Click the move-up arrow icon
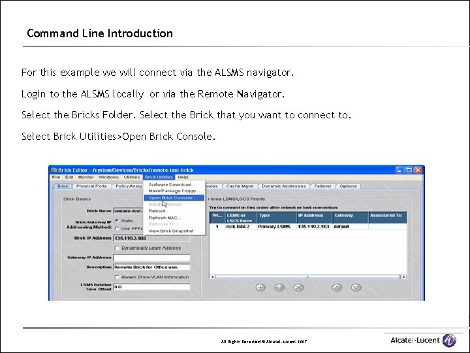This screenshot has width=470, height=353. (337, 287)
